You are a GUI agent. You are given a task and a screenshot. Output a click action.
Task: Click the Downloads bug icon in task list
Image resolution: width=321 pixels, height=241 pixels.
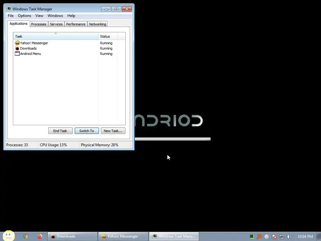pos(17,48)
